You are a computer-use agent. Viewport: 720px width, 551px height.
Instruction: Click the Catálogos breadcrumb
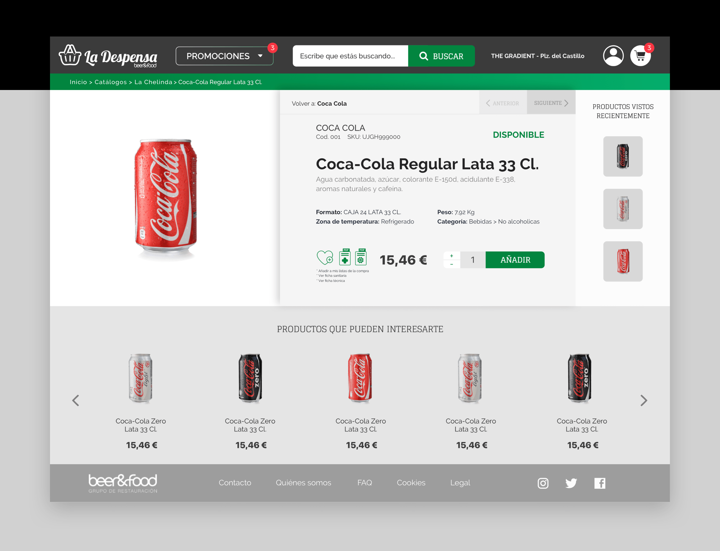click(110, 82)
